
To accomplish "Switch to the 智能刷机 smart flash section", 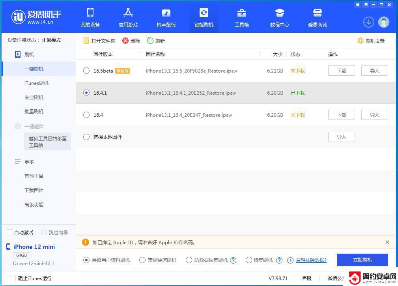I will tap(204, 17).
